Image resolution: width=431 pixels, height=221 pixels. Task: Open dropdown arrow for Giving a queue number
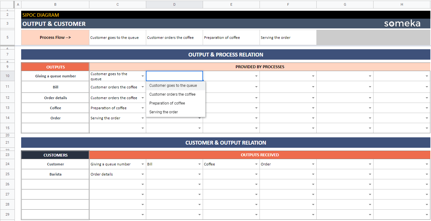click(x=143, y=76)
